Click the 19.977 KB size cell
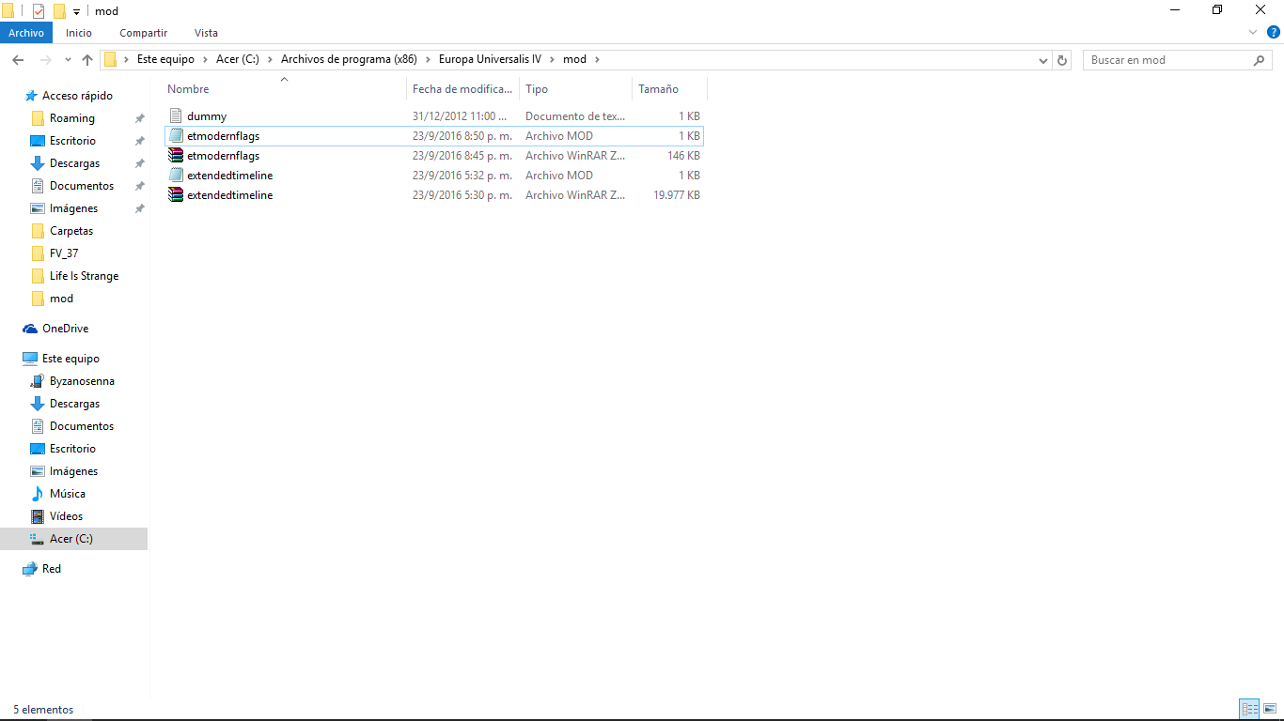Screen dimensions: 1284x721 (x=677, y=195)
